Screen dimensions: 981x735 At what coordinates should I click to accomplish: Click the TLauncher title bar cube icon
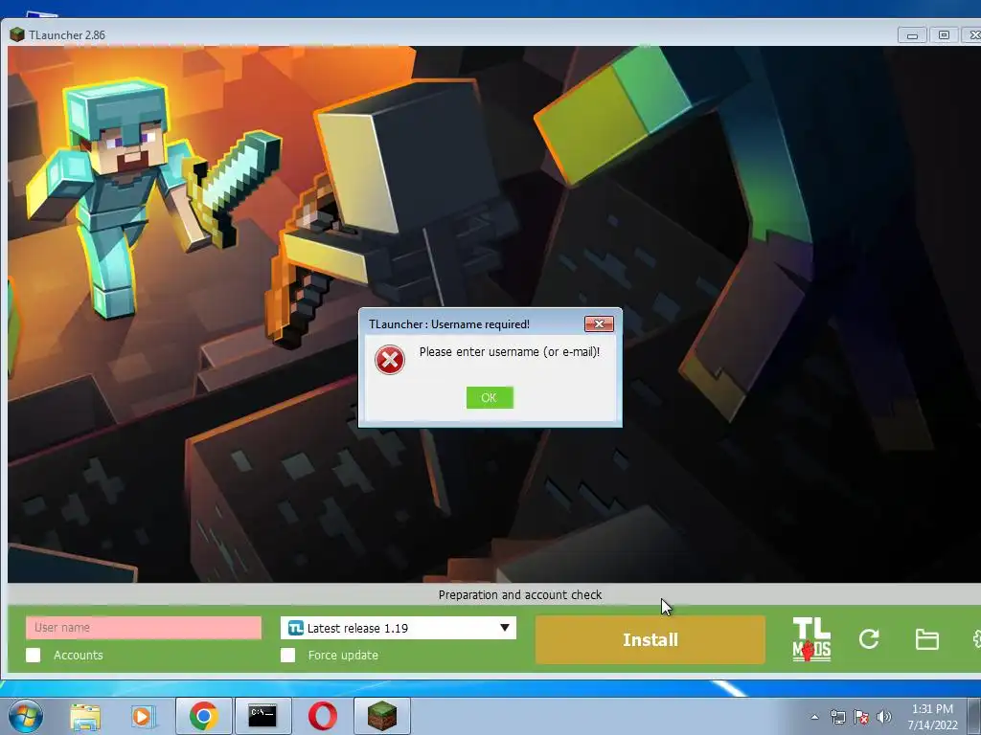(x=17, y=34)
